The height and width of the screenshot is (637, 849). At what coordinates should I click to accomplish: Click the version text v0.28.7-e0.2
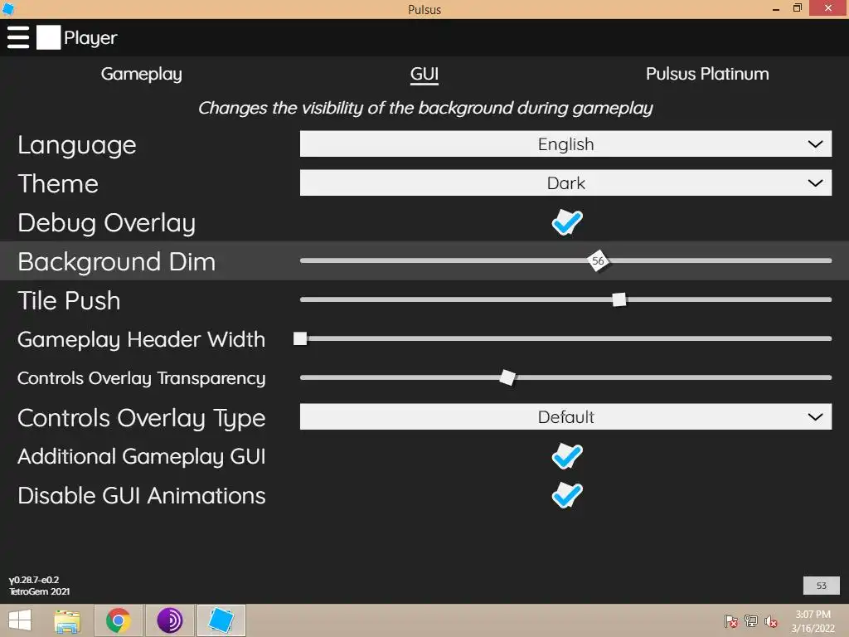(33, 580)
